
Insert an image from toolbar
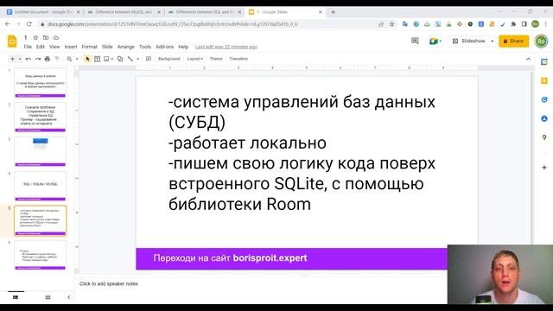click(106, 59)
